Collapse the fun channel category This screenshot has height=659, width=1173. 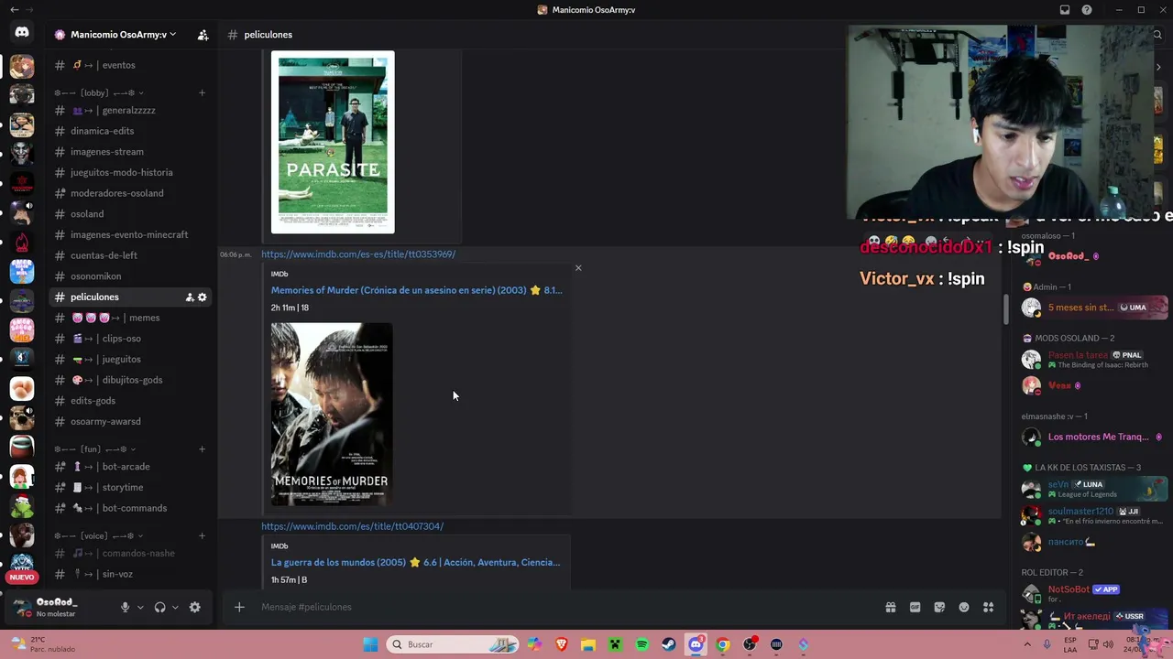pos(95,449)
